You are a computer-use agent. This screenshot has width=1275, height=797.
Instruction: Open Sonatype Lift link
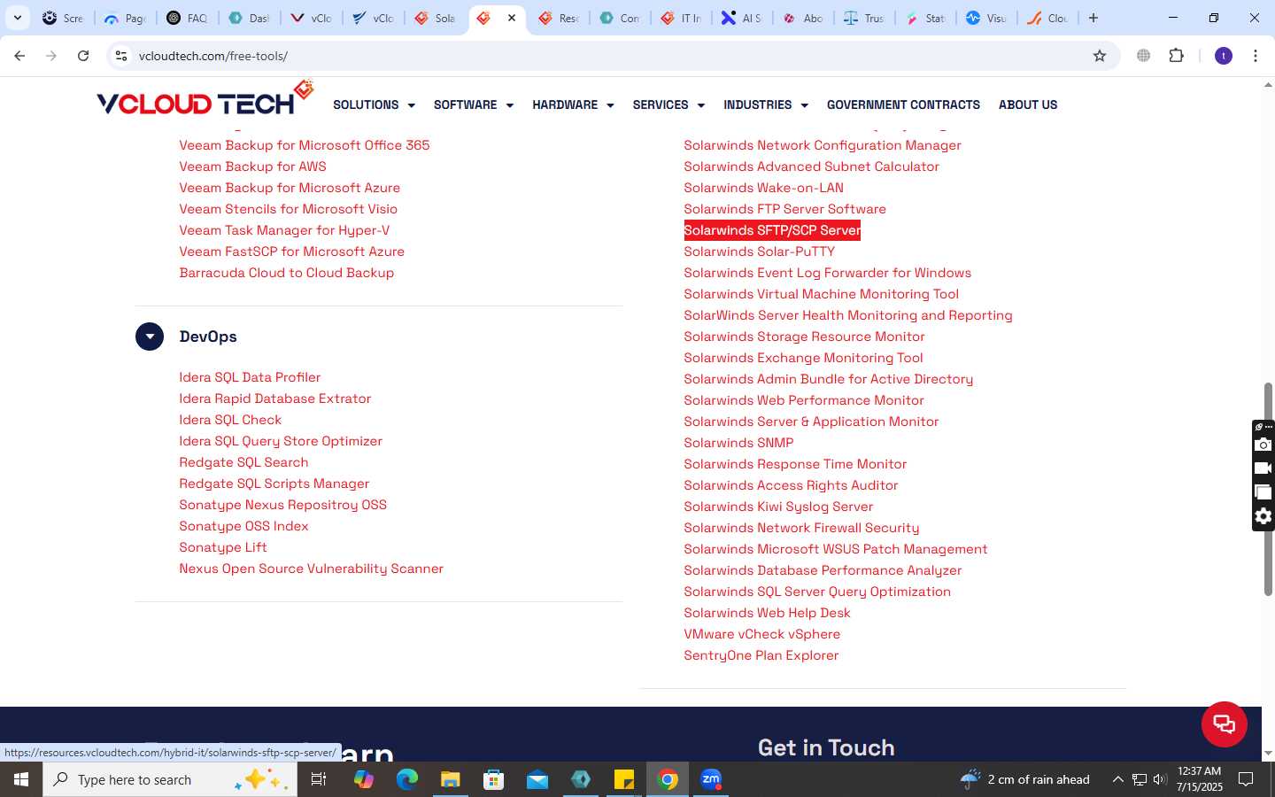coord(223,547)
